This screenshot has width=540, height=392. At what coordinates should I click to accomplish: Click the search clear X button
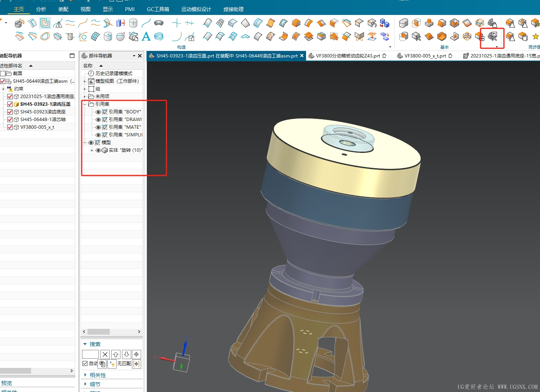tap(105, 354)
